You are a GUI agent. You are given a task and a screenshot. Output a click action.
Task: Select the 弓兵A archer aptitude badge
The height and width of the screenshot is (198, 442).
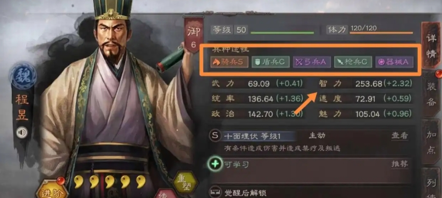coord(311,62)
